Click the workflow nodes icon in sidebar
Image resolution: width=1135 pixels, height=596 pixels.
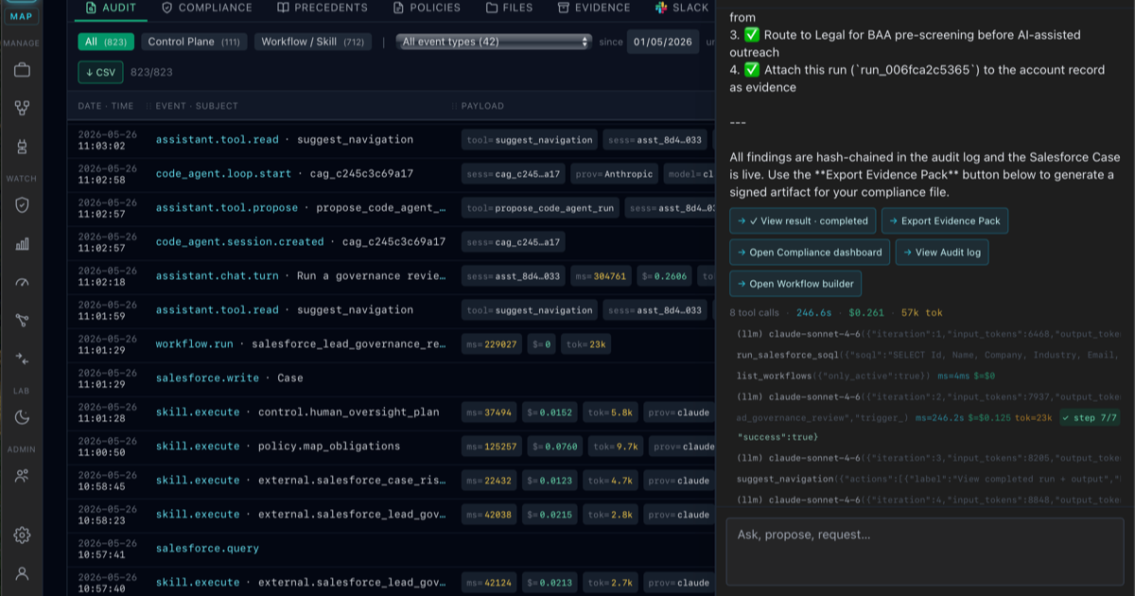pyautogui.click(x=22, y=108)
